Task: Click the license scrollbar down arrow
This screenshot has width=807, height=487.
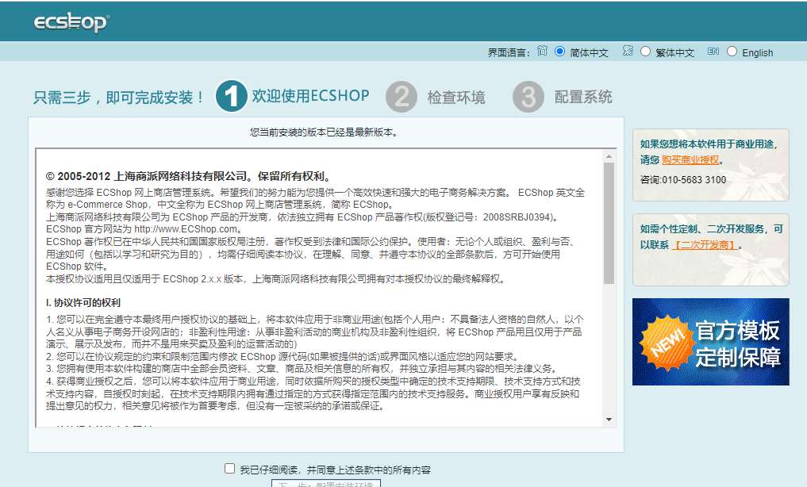Action: pyautogui.click(x=609, y=419)
